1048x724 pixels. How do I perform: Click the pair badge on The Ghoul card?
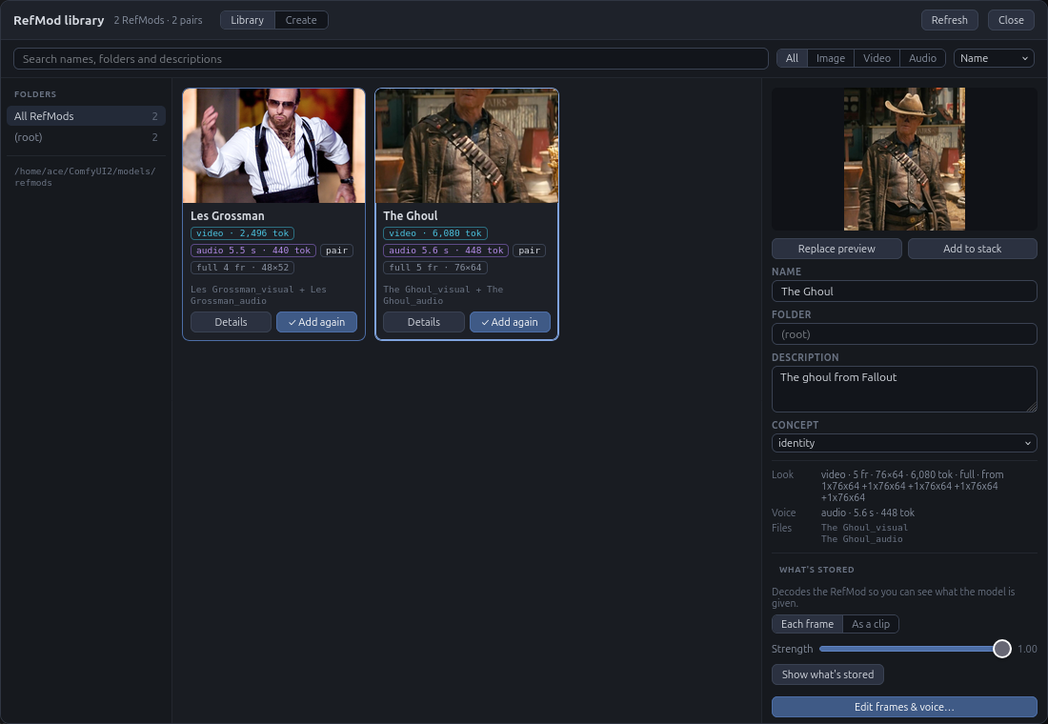(529, 251)
